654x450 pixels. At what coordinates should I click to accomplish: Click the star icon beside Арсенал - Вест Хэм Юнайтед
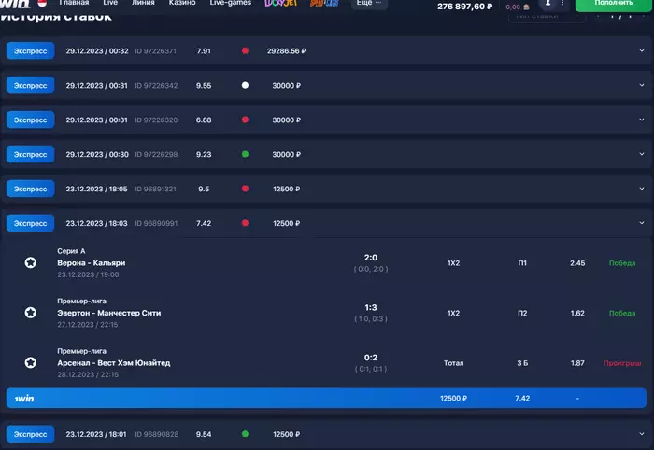pos(31,362)
